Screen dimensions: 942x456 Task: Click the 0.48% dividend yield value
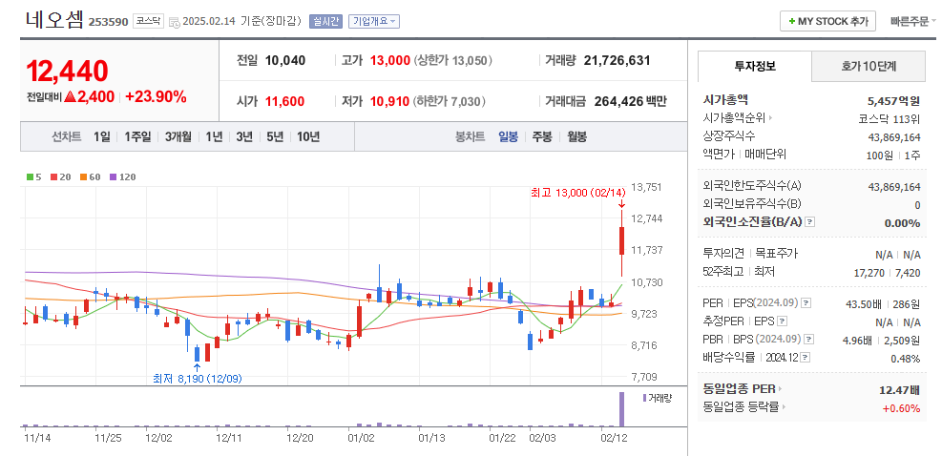click(x=905, y=359)
